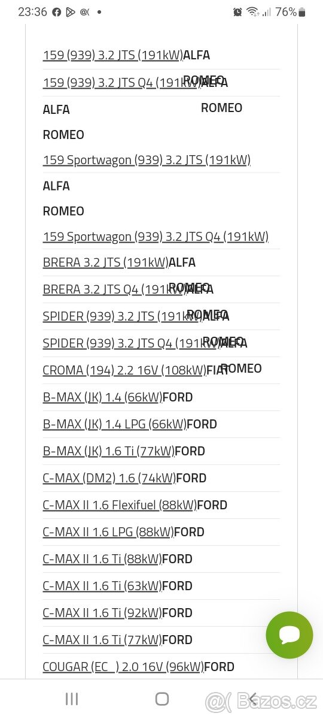323x719 pixels.
Task: Tap the alarm clock status icon
Action: 237,12
